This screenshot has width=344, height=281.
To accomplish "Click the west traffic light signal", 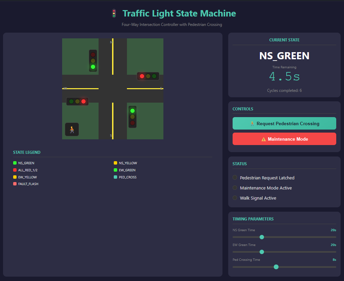I will pos(77,101).
